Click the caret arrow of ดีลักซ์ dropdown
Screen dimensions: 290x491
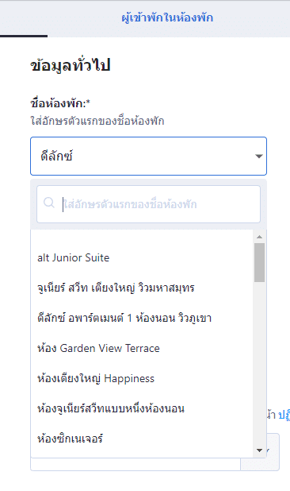(259, 156)
